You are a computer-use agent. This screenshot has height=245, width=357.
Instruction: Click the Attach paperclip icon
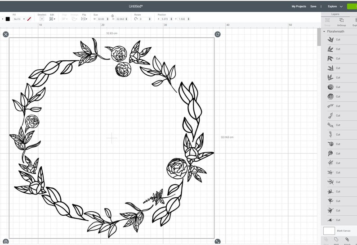(347, 240)
